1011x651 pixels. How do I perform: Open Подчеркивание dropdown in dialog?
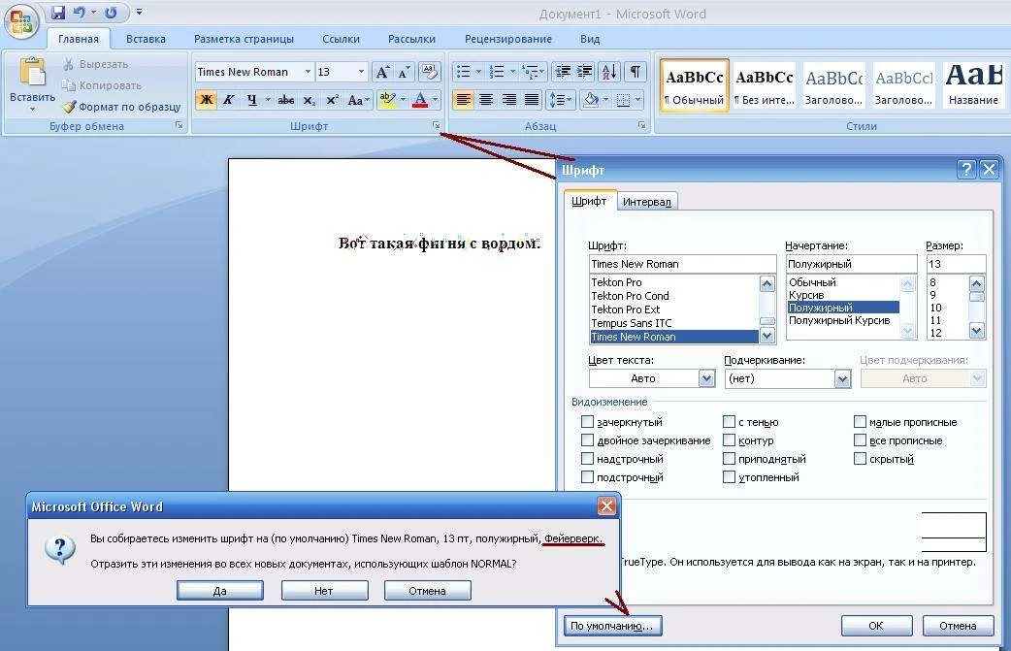pyautogui.click(x=843, y=378)
